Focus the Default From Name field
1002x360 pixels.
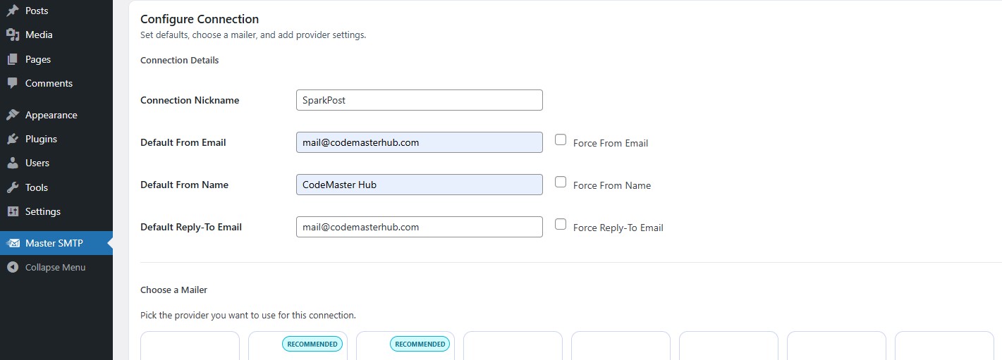(419, 185)
